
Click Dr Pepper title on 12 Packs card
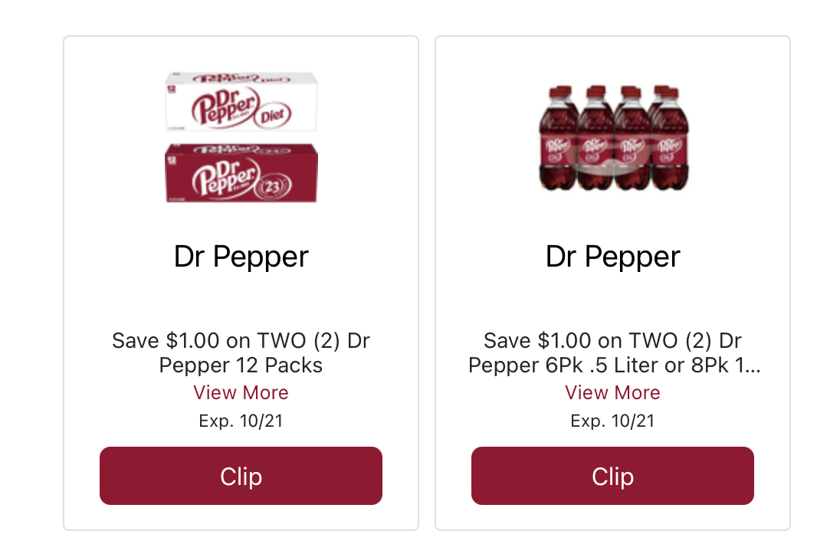coord(241,257)
